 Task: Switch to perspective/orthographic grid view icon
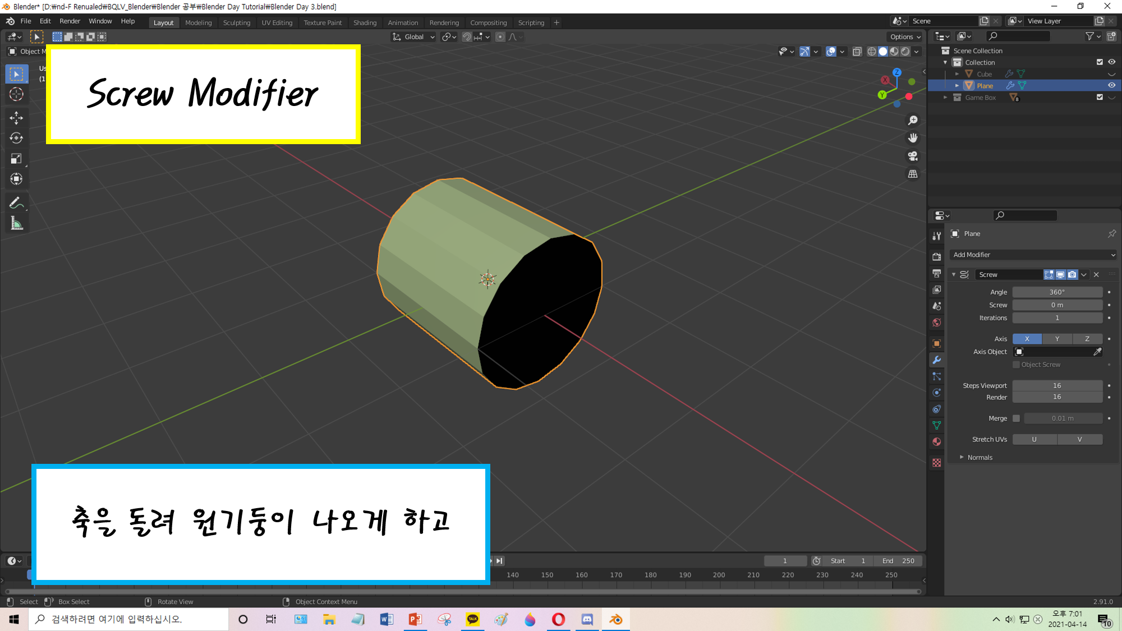(913, 174)
